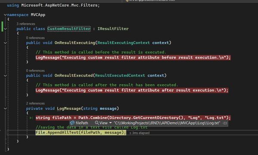Click the IResultFilter interface name

tap(113, 29)
